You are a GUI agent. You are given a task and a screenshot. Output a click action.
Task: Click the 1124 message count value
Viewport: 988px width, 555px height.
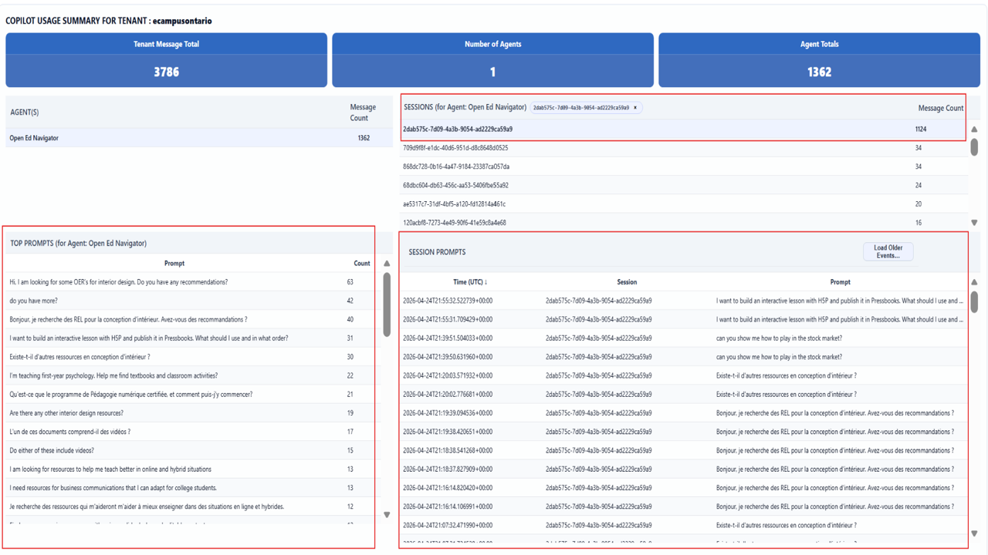(x=921, y=129)
